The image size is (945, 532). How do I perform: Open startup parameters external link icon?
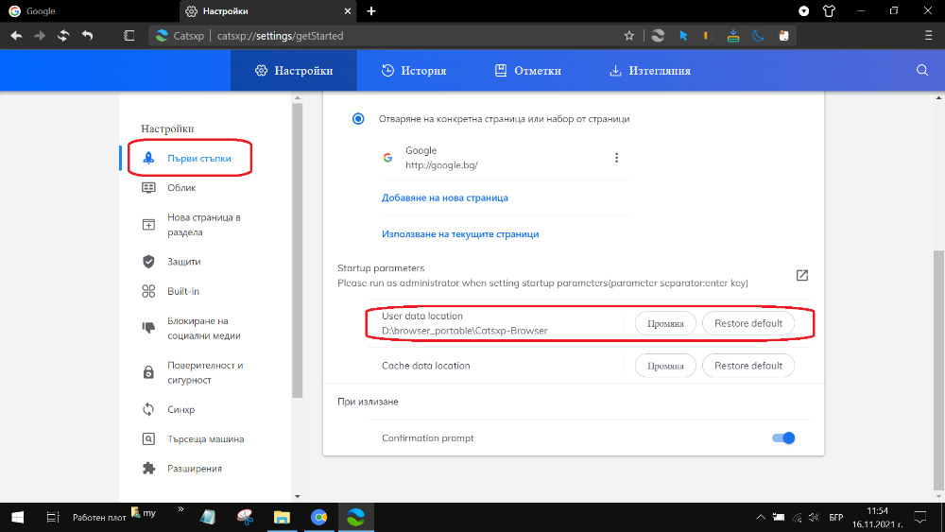coord(801,275)
